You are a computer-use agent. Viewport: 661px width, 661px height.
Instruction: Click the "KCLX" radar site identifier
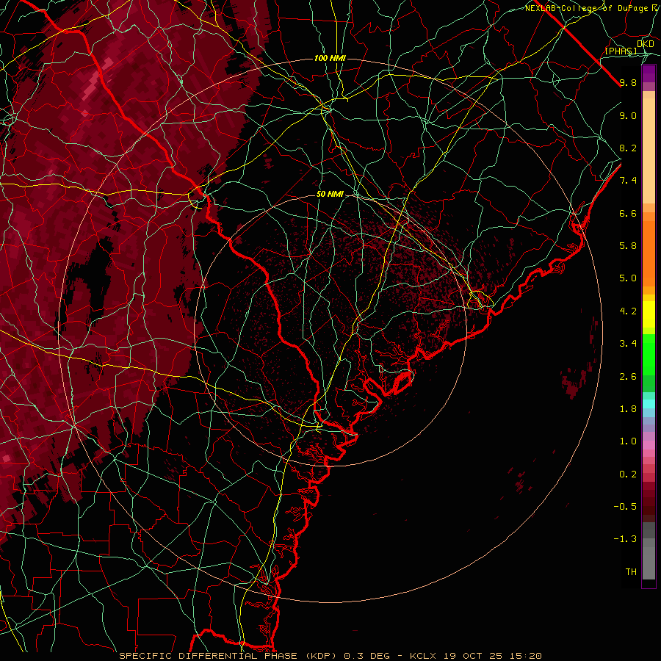coord(423,656)
